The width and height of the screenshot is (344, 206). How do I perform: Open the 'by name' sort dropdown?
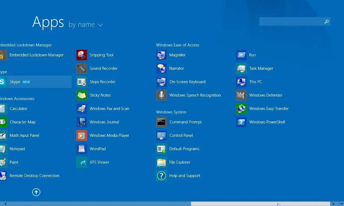[86, 25]
